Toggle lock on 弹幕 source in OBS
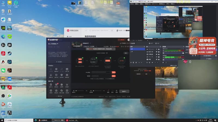 point(159,59)
